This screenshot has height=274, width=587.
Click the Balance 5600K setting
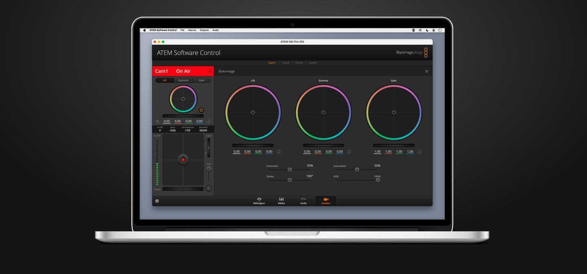tap(203, 129)
